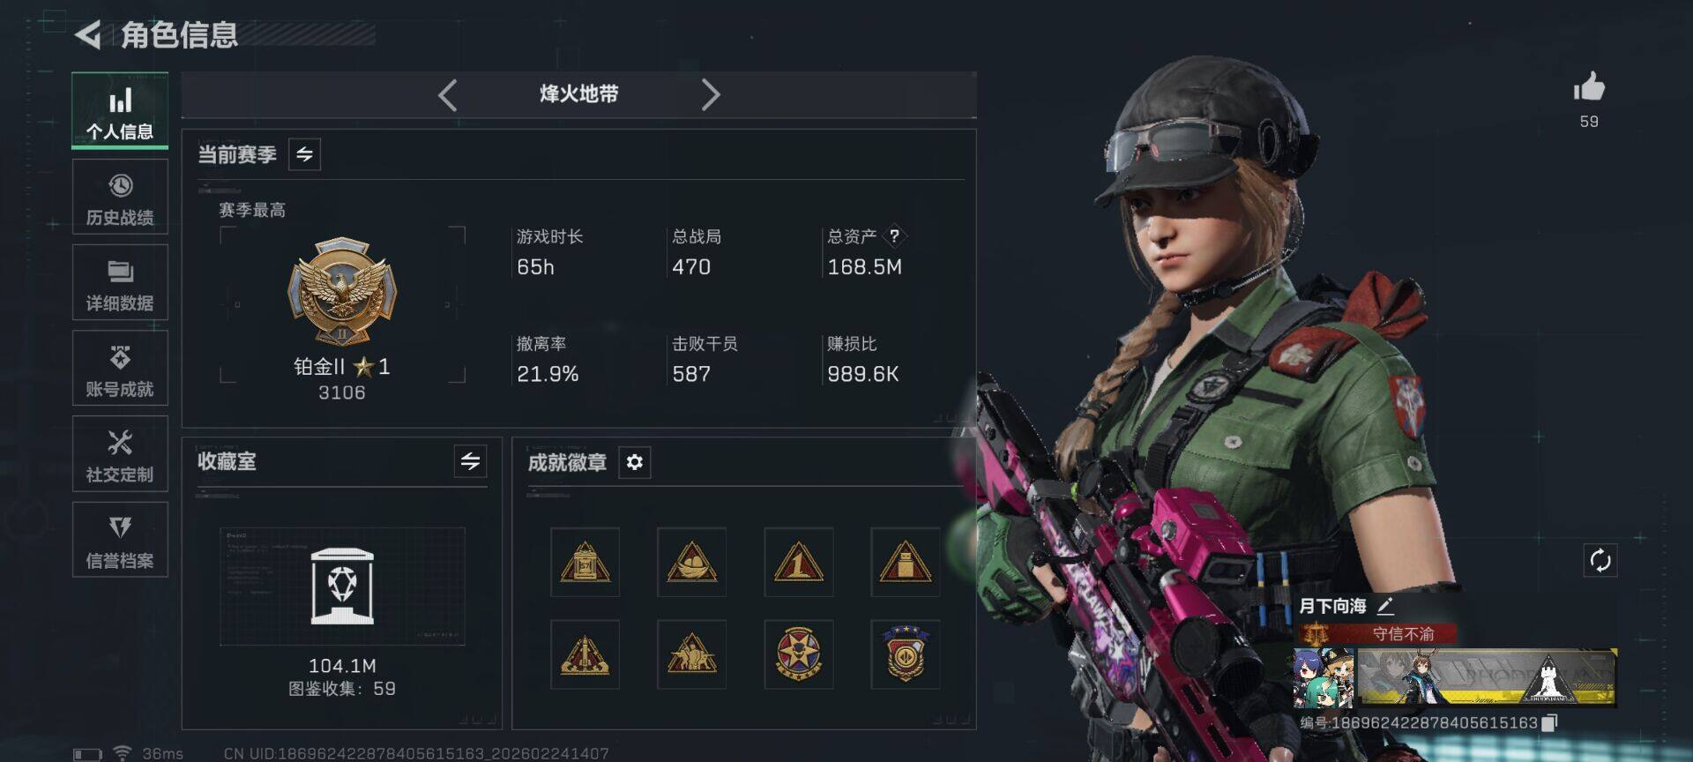Screen dimensions: 1693x762
Task: Select the number 1 triangle badge
Action: coord(798,562)
